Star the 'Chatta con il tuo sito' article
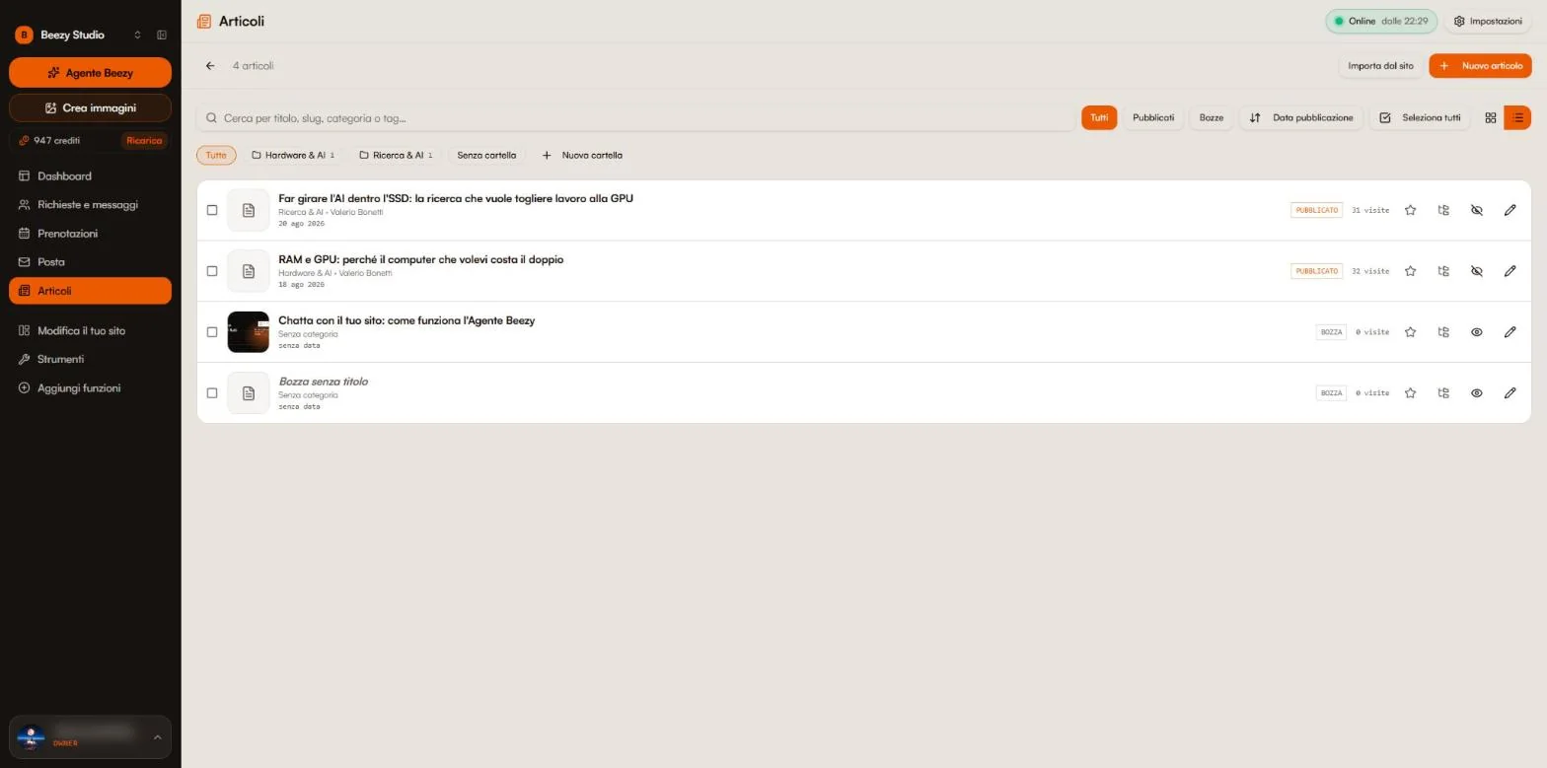This screenshot has height=768, width=1547. [x=1411, y=332]
